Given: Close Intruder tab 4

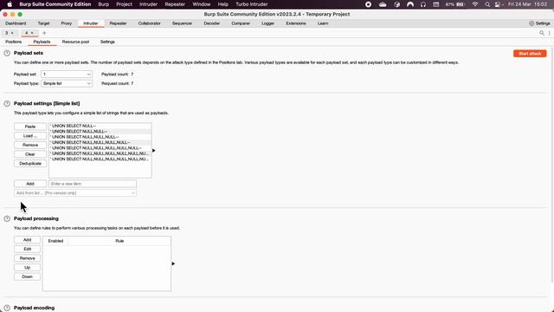Looking at the screenshot, I should 32,33.
